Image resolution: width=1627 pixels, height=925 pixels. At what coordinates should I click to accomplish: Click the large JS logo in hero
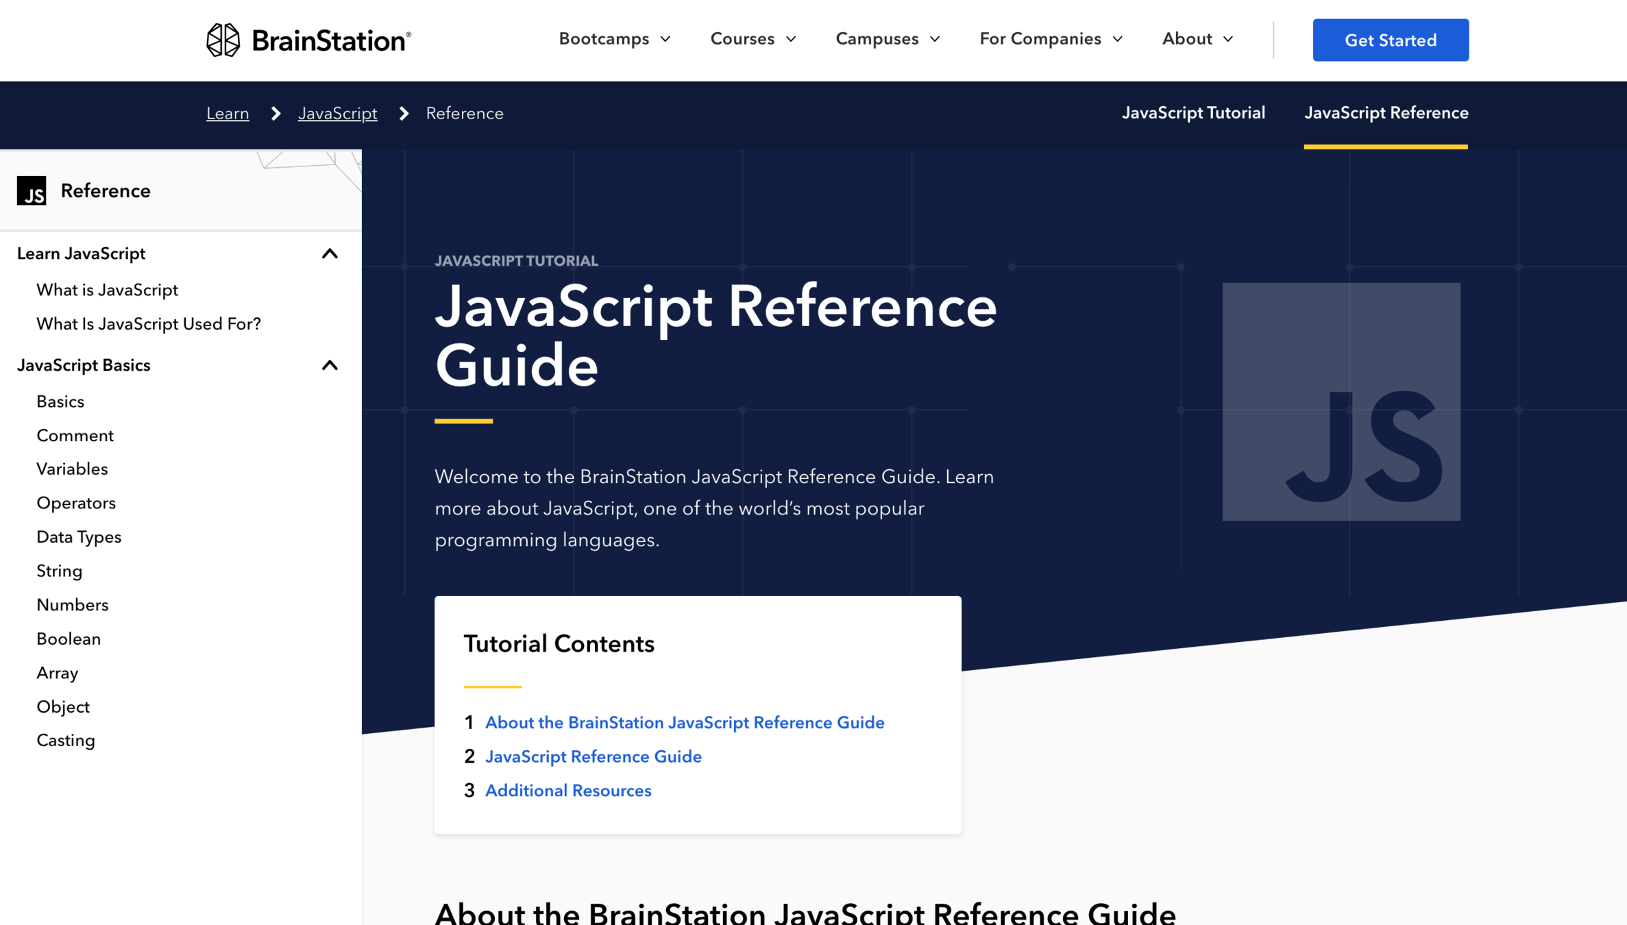pos(1341,402)
